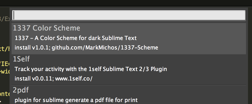Click '1337 – A Color Scheme for dark Sublime Text'
This screenshot has width=252, height=104.
pyautogui.click(x=76, y=38)
